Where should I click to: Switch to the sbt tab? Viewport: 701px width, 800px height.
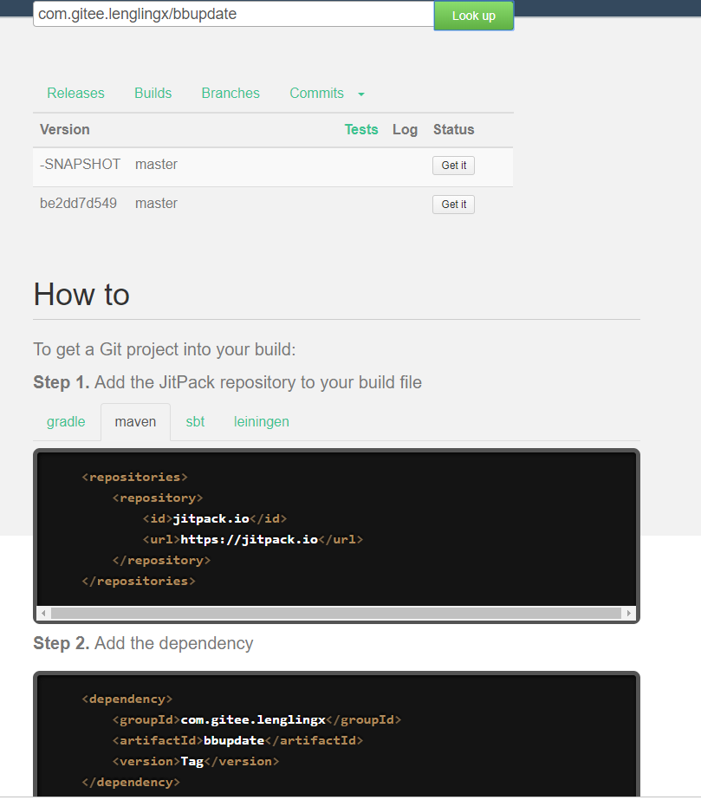[195, 422]
